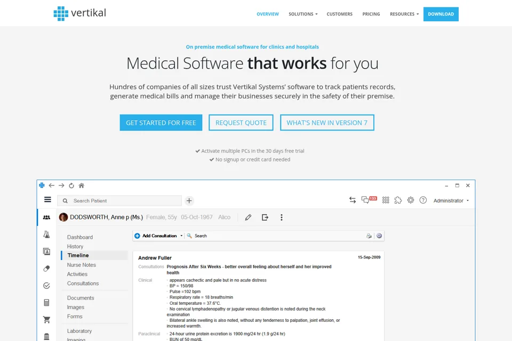The image size is (512, 341).
Task: Select Forms in patient menu
Action: pos(75,316)
